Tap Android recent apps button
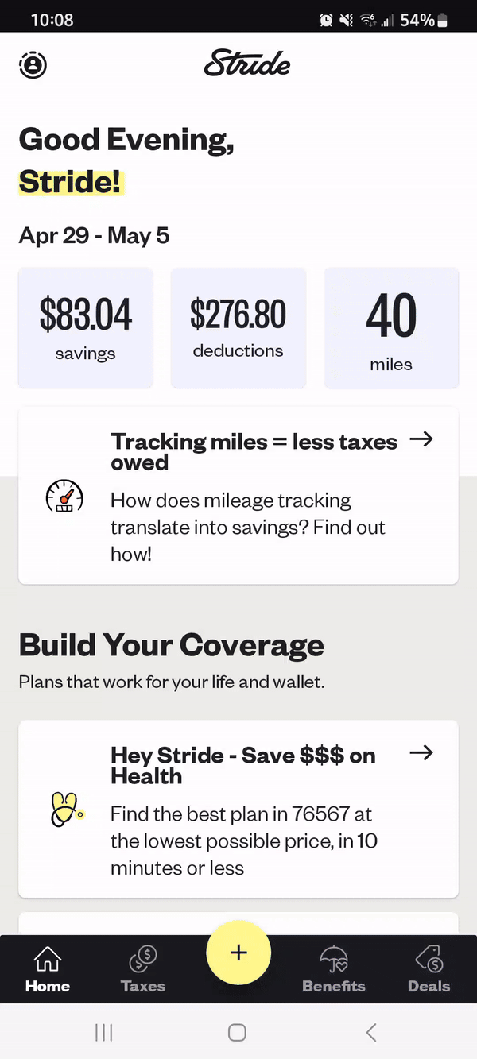The width and height of the screenshot is (477, 1059). tap(104, 1032)
